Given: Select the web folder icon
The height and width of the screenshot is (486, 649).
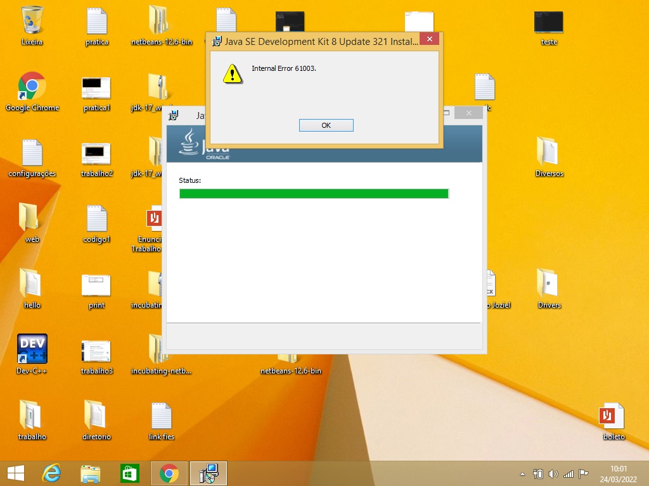Looking at the screenshot, I should pyautogui.click(x=32, y=222).
